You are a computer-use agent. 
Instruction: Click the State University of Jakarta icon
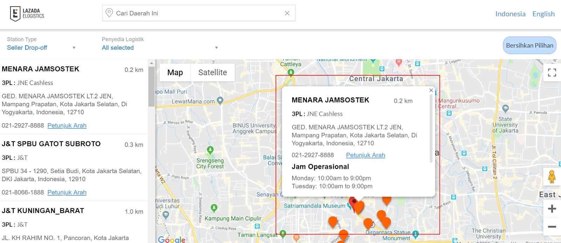(505, 108)
